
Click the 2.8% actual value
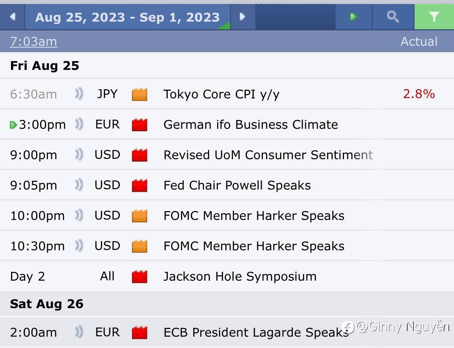(x=419, y=94)
